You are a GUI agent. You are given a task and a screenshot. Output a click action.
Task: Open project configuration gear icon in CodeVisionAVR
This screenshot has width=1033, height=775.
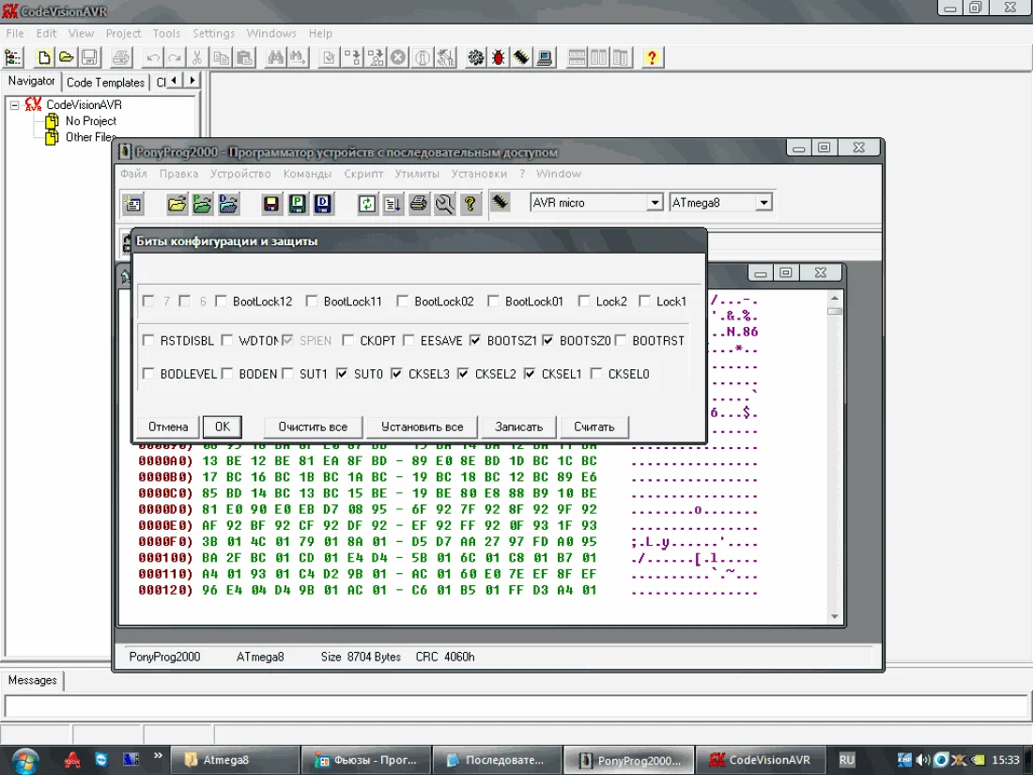tap(476, 58)
